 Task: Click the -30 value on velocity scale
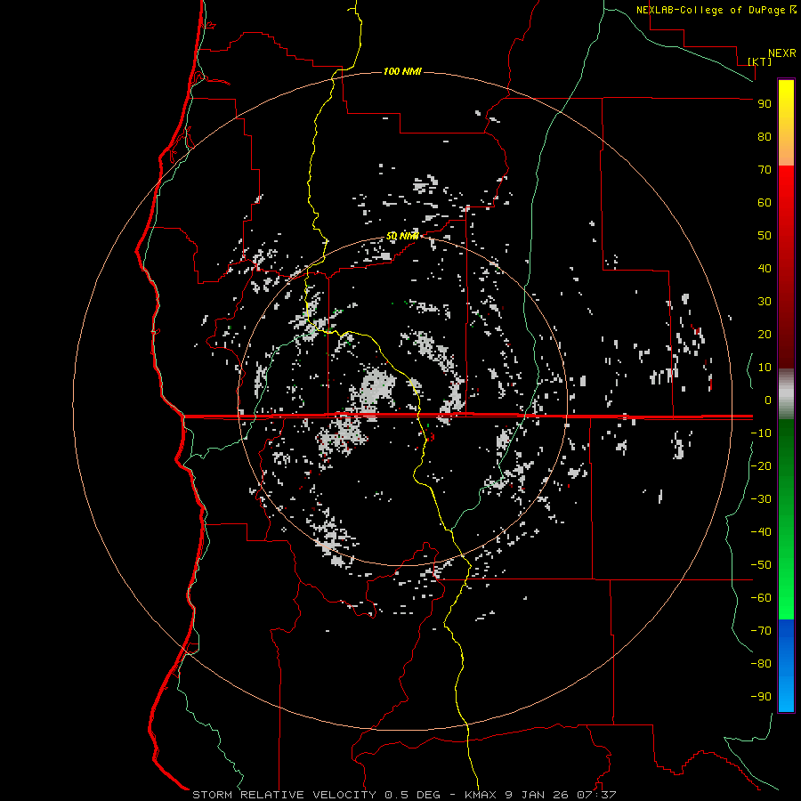pyautogui.click(x=761, y=499)
